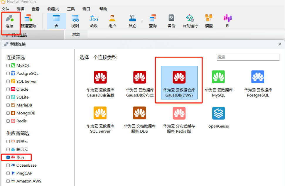
Task: Click the 选择一个连接类型 label
Action: (x=99, y=58)
